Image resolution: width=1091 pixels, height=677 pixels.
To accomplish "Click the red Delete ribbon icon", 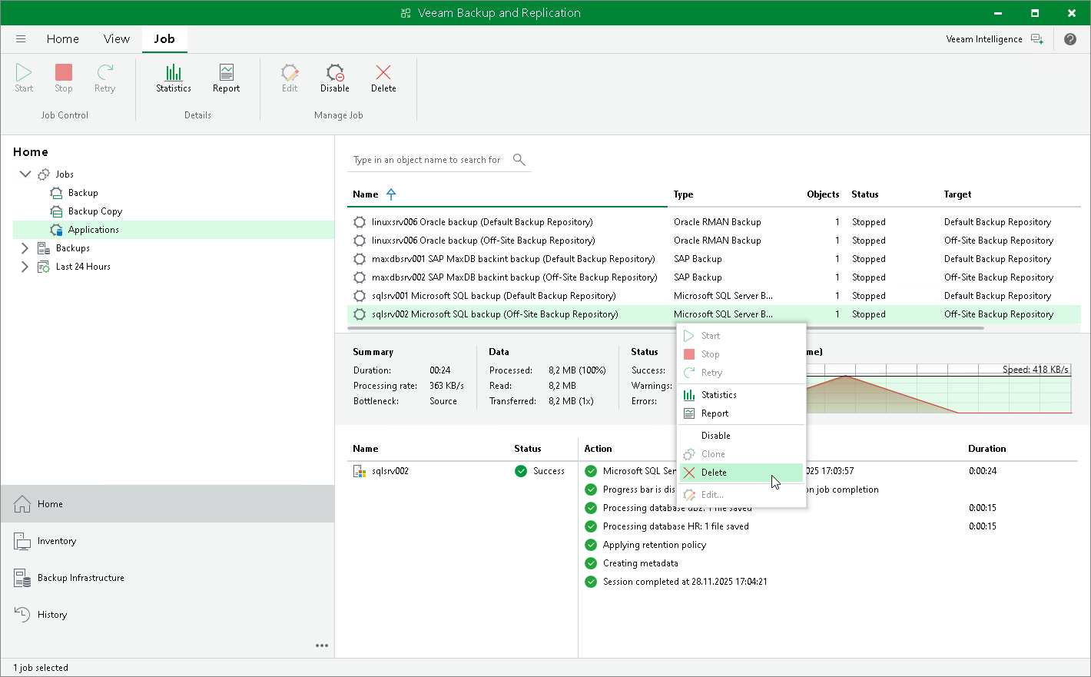I will tap(383, 72).
